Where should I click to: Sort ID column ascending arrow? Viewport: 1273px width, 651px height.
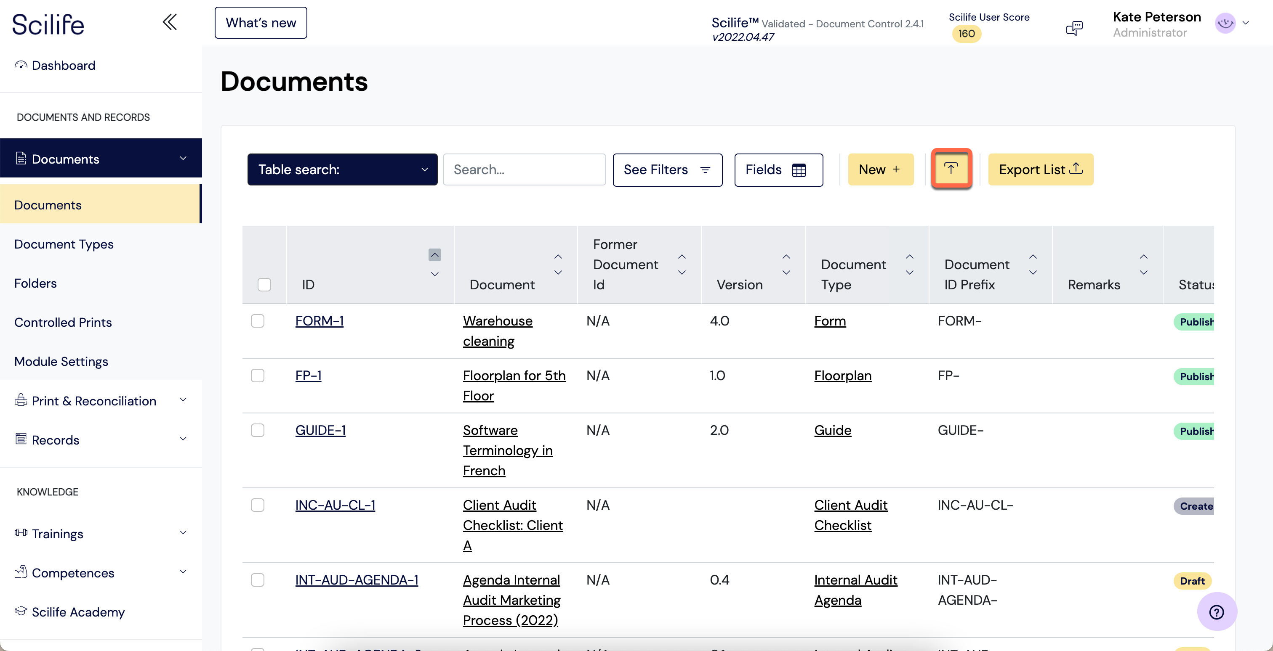click(x=434, y=255)
